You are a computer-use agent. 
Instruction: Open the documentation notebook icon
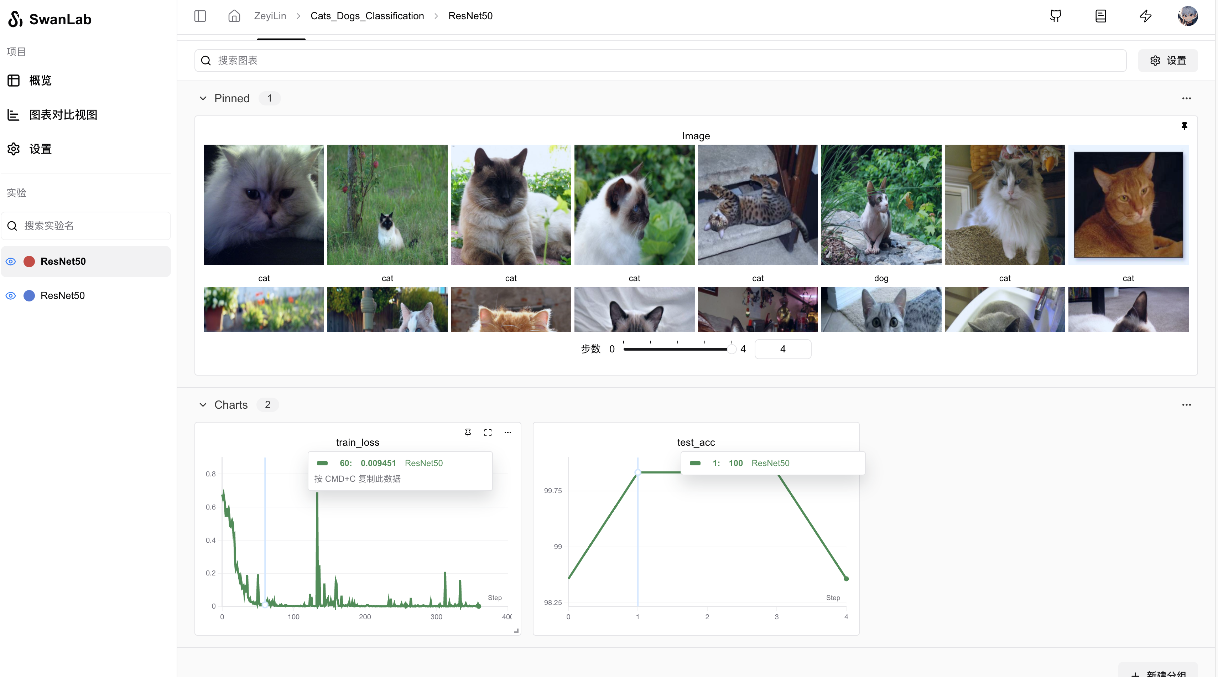[x=1100, y=16]
